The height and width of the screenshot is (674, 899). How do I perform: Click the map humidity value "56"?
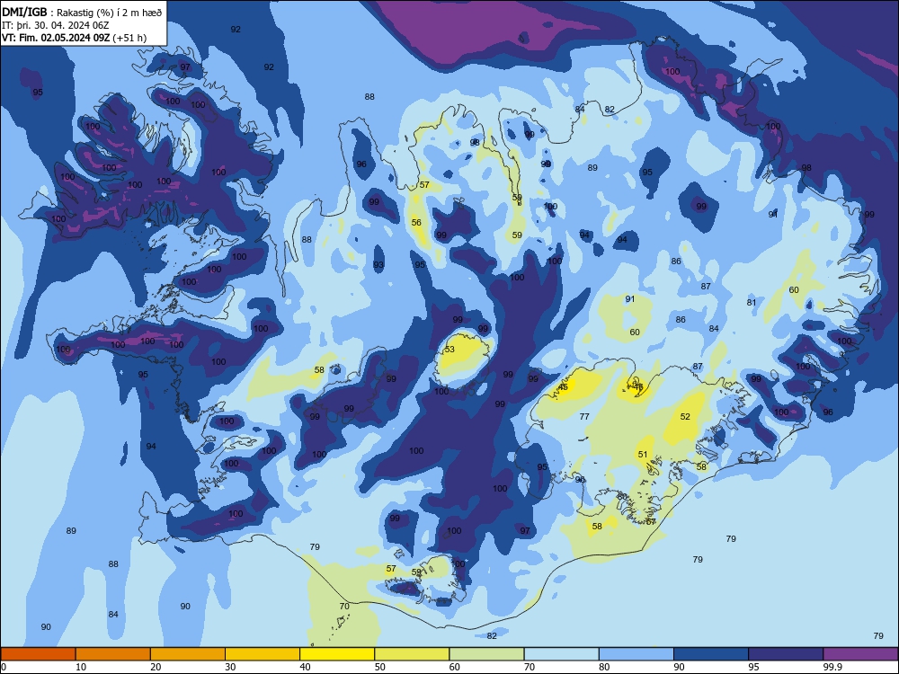416,222
